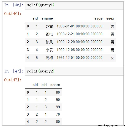This screenshot has width=125, height=127.
Task: Click the cid column header
Action: (x=44, y=85)
